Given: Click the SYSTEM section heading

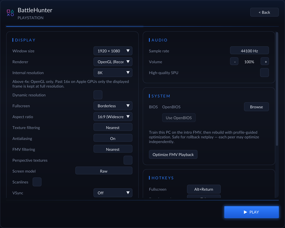Looking at the screenshot, I should pos(161,96).
